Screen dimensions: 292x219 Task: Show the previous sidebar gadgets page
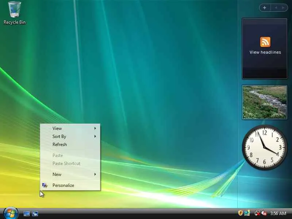tap(276, 8)
